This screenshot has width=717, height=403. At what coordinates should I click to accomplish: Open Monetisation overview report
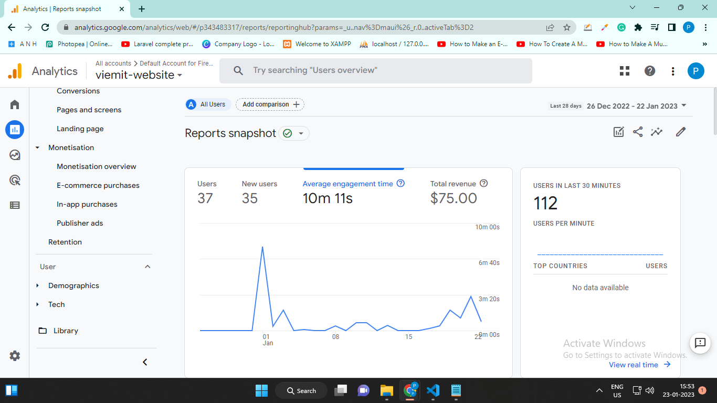pyautogui.click(x=97, y=166)
